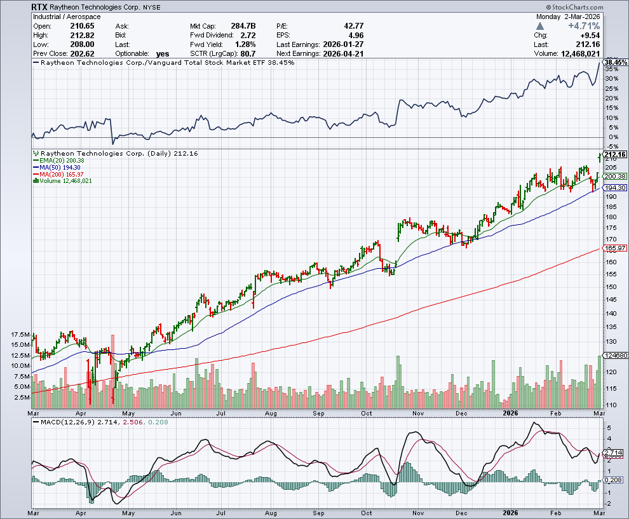The width and height of the screenshot is (629, 519).
Task: Click the 212.16 current price tag
Action: click(615, 155)
